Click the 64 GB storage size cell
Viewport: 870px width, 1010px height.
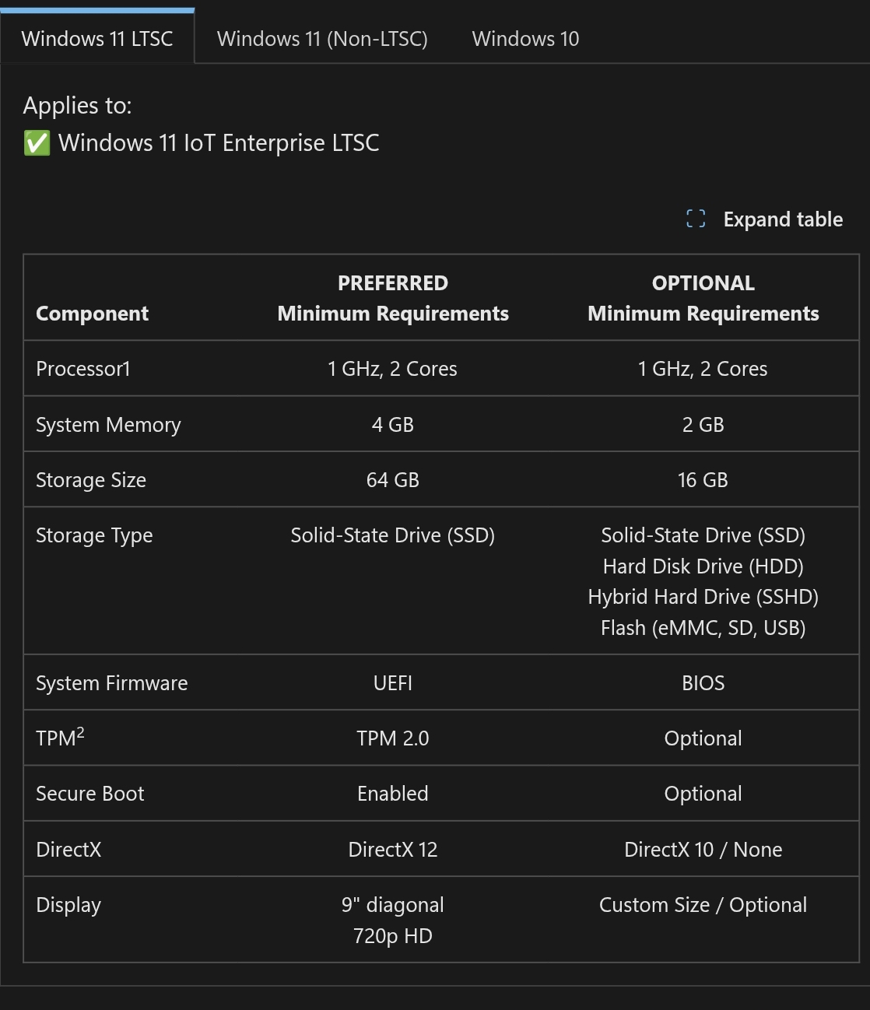tap(393, 480)
